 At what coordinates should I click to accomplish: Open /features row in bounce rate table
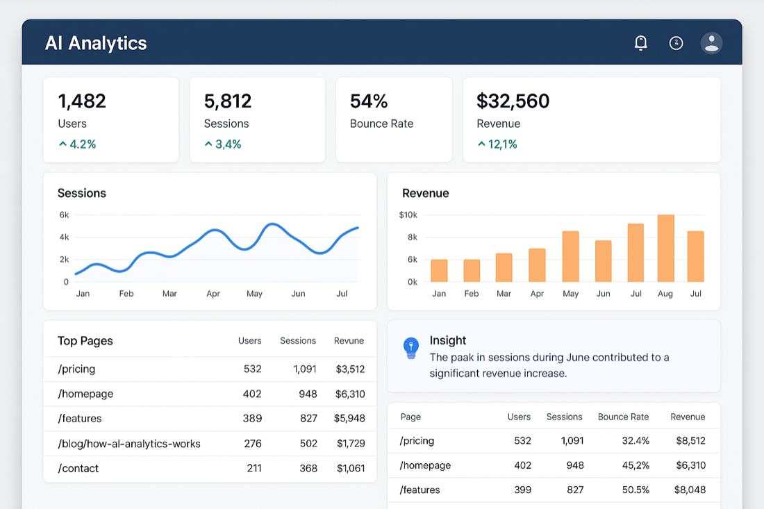pyautogui.click(x=554, y=490)
